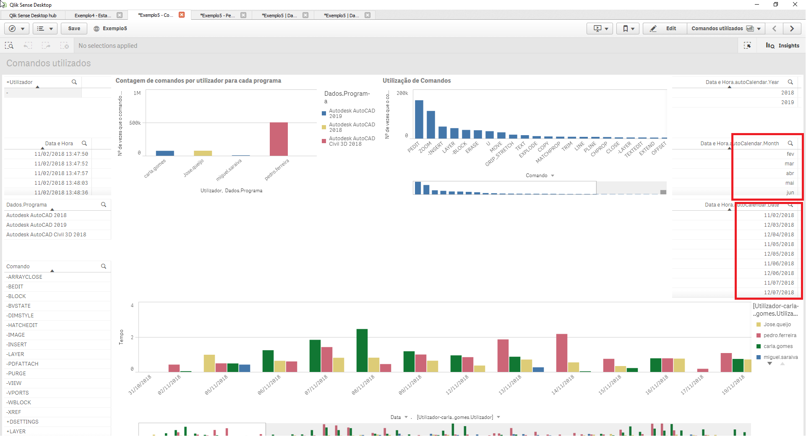The image size is (806, 437).
Task: Click the Edit sheet button
Action: click(x=665, y=29)
